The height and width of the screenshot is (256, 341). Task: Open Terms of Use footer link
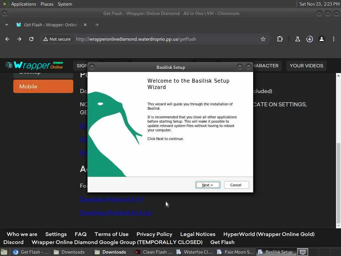point(111,234)
